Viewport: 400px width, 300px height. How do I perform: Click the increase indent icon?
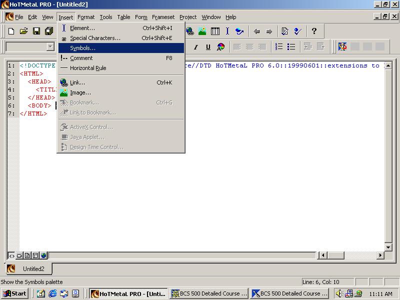pyautogui.click(x=308, y=47)
